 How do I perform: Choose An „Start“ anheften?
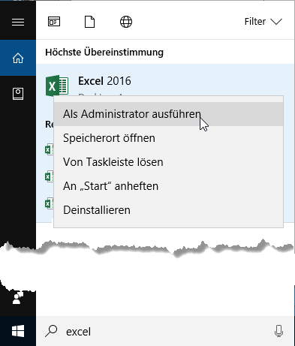coord(168,186)
